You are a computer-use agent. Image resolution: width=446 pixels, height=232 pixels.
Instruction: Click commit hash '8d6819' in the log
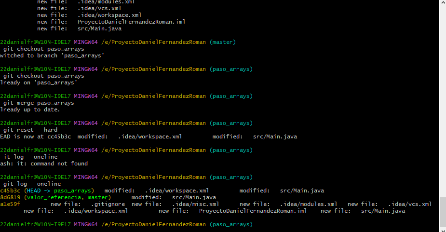point(10,198)
